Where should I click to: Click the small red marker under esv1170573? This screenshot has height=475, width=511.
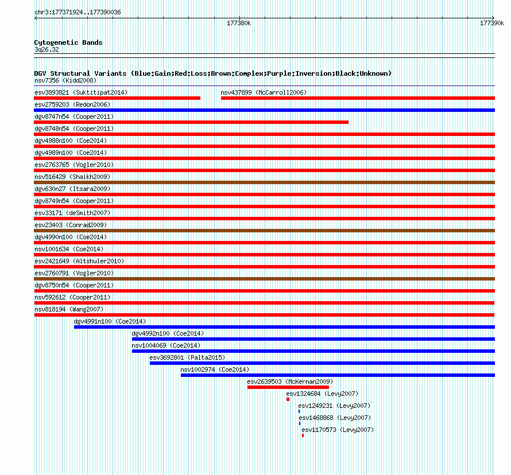[x=303, y=435]
